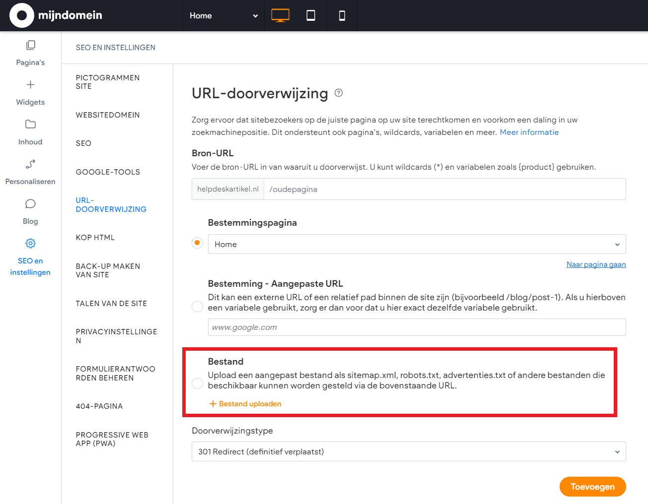Switch to desktop preview icon

[280, 15]
